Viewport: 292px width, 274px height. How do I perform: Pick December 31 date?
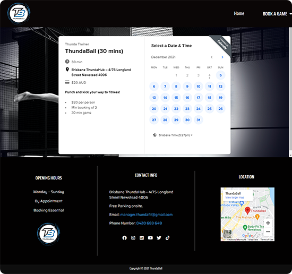pos(199,120)
